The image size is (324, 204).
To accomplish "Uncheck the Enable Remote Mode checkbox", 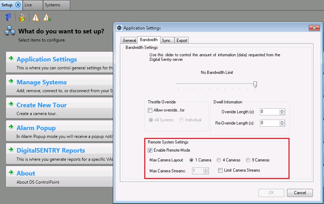I will point(150,151).
